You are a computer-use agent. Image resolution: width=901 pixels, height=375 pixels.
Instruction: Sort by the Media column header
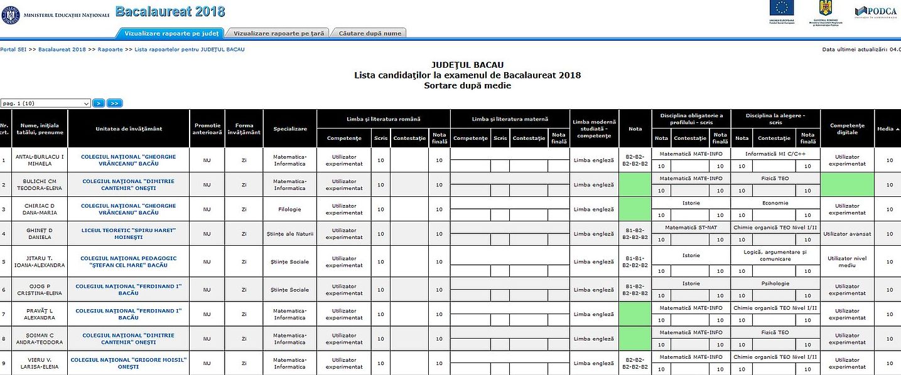[888, 129]
